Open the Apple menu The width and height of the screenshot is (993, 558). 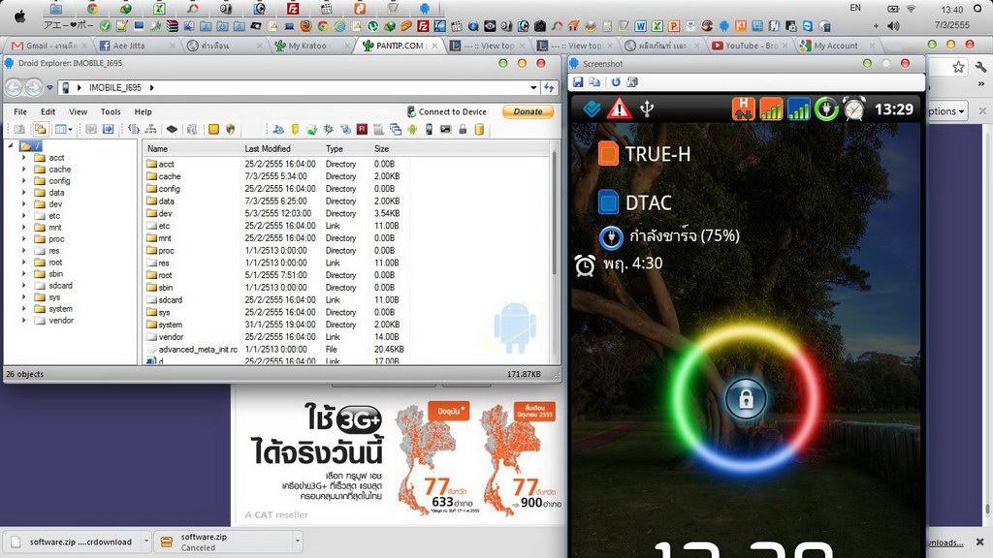click(x=19, y=17)
